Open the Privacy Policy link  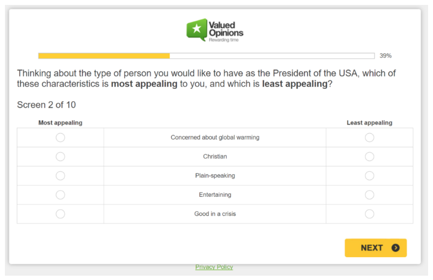(214, 267)
